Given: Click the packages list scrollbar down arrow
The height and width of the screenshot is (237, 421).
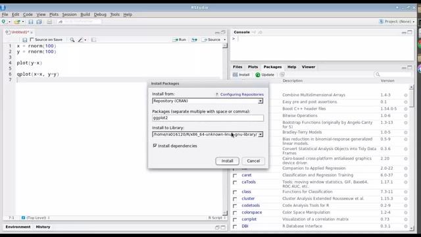Looking at the screenshot, I should pyautogui.click(x=412, y=228).
